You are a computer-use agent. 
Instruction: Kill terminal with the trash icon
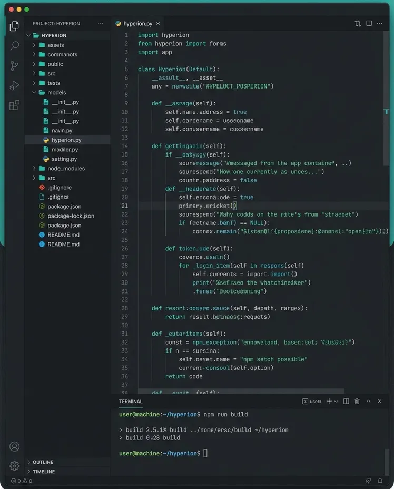click(x=357, y=402)
